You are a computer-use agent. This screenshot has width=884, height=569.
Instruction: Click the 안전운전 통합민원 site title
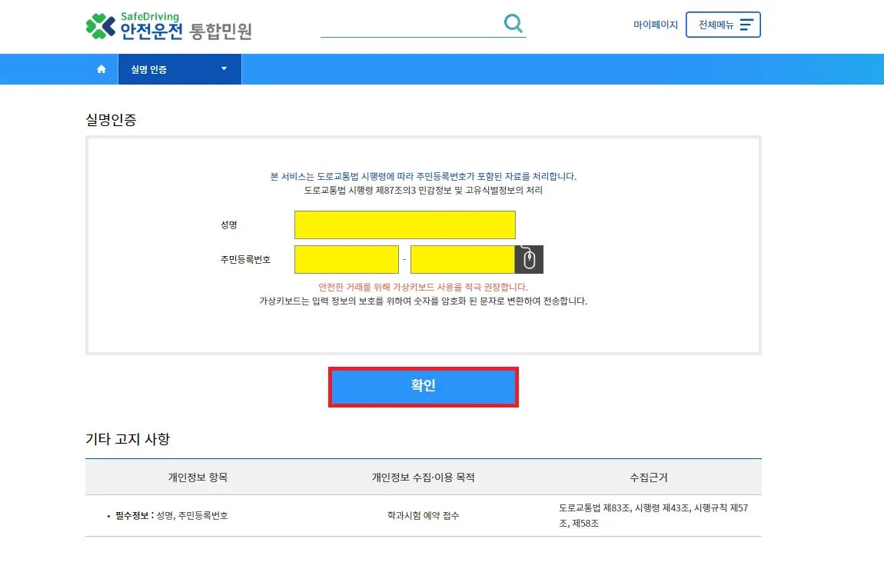[189, 29]
